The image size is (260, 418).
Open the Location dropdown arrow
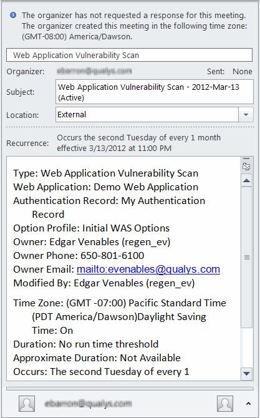click(x=246, y=115)
